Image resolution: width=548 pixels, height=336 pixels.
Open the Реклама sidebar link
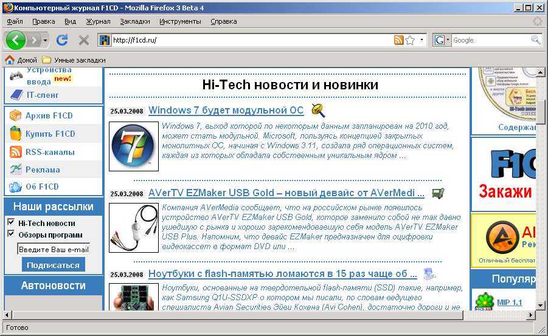(43, 170)
